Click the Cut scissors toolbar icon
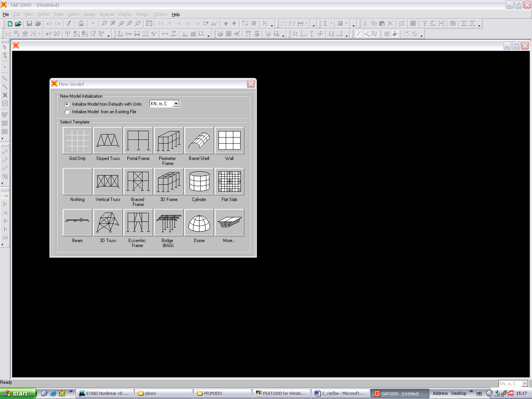Image resolution: width=532 pixels, height=399 pixels. (365, 24)
